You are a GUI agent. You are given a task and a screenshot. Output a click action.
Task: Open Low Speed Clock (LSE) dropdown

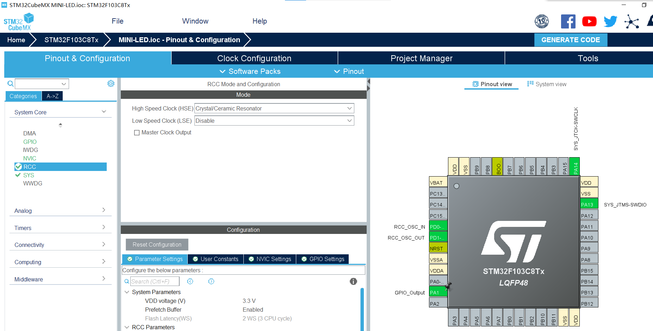(274, 121)
